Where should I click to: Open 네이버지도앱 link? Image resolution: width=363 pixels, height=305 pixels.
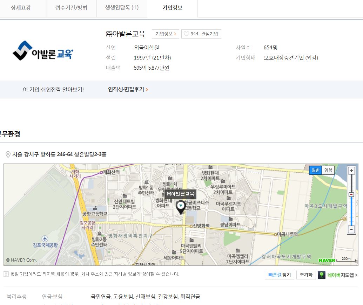(342, 275)
